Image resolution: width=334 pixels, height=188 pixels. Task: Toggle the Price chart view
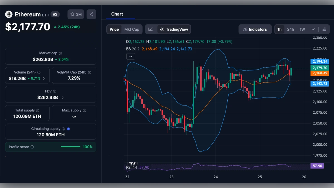114,29
